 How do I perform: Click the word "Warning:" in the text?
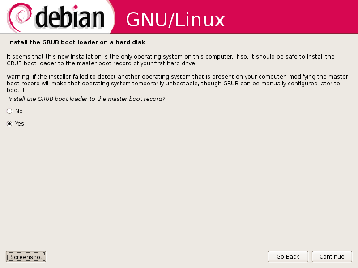pyautogui.click(x=18, y=76)
